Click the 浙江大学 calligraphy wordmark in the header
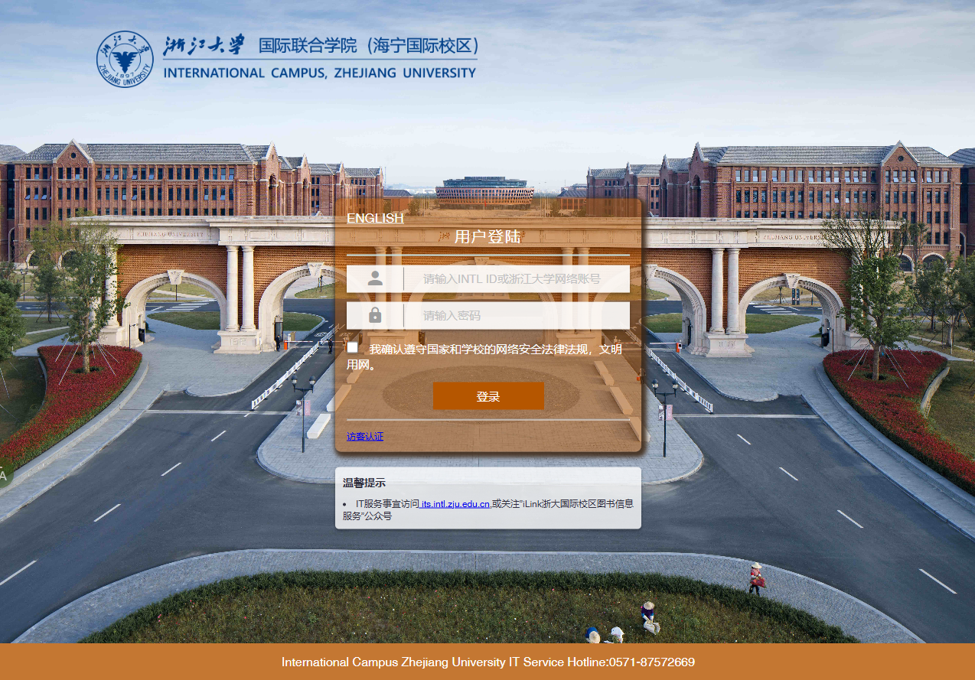Screen dimensions: 975x680 [x=204, y=45]
